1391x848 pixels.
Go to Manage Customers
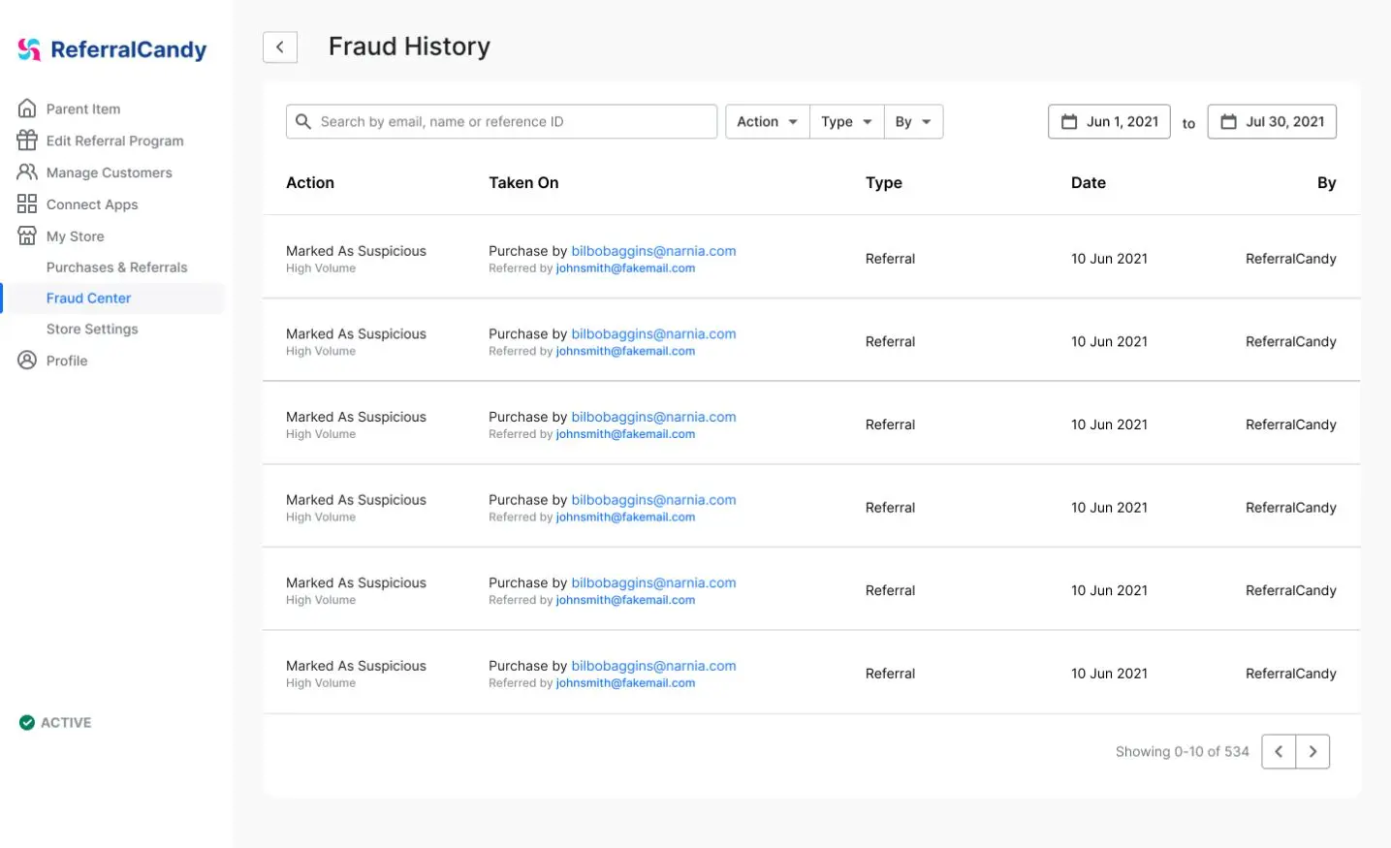(x=110, y=173)
